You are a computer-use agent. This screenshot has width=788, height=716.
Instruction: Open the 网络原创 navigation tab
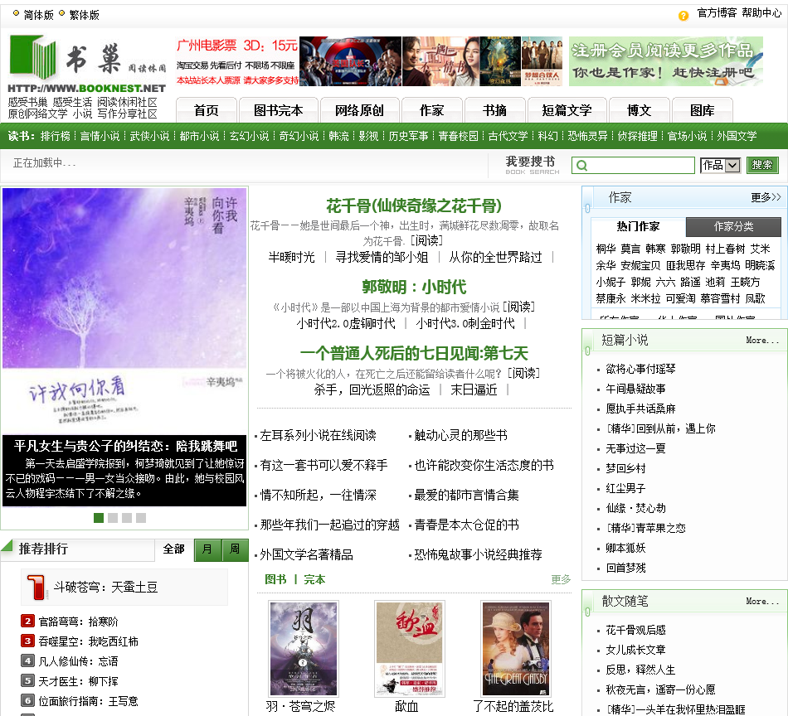(x=359, y=110)
